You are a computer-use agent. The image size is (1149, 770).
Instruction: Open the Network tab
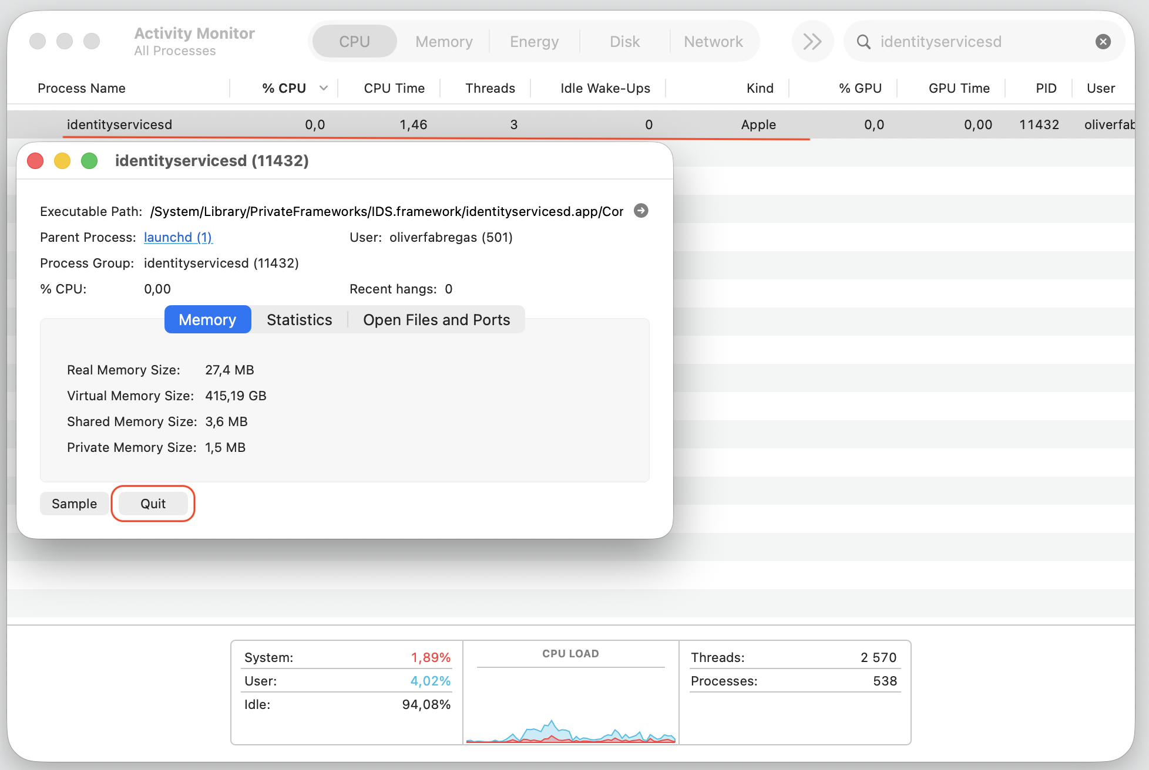714,42
